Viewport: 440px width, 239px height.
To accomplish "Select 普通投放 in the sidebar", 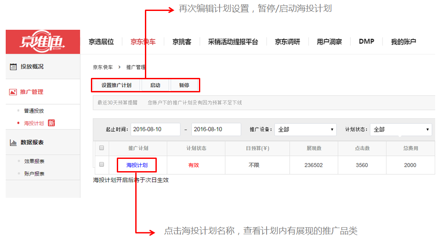I will click(x=34, y=111).
